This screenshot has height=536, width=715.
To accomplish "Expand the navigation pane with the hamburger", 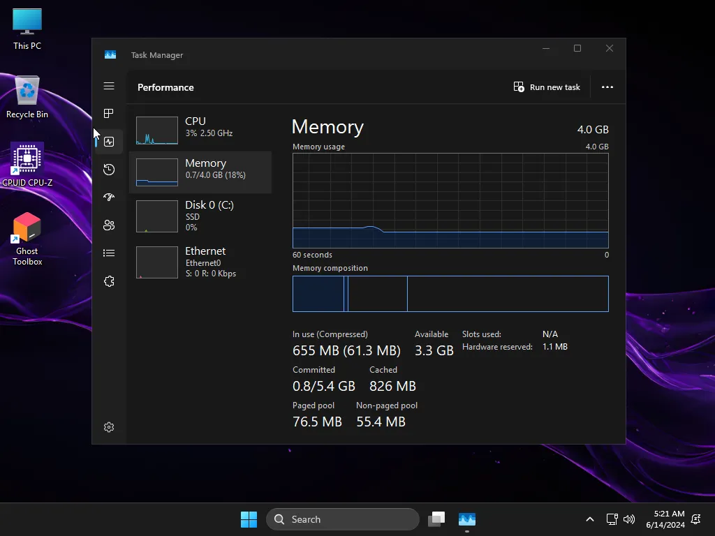I will click(109, 86).
